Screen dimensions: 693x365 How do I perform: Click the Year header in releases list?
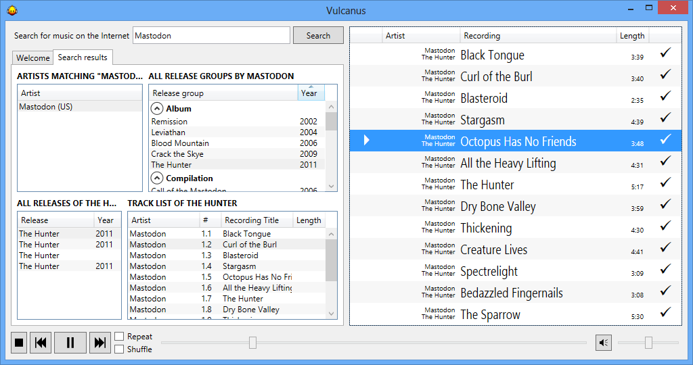click(x=106, y=220)
